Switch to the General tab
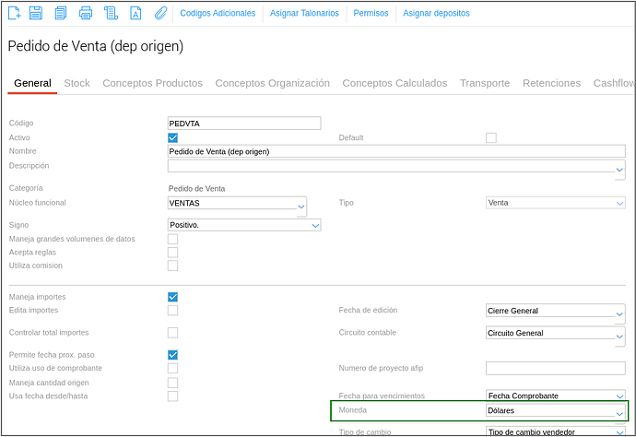 (32, 83)
